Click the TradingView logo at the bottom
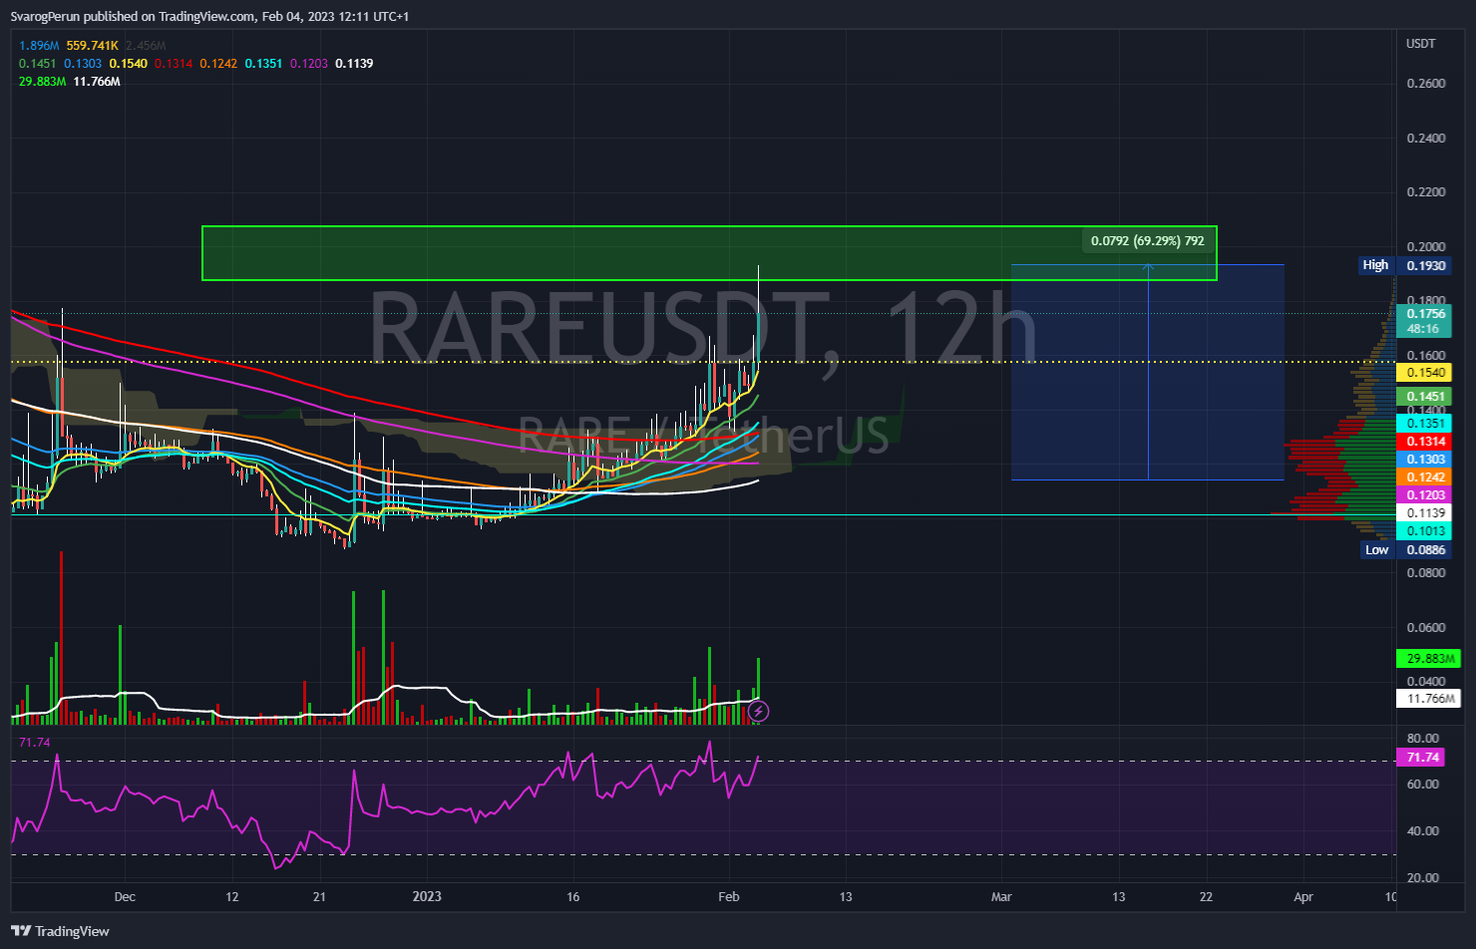The width and height of the screenshot is (1476, 949). tap(61, 931)
